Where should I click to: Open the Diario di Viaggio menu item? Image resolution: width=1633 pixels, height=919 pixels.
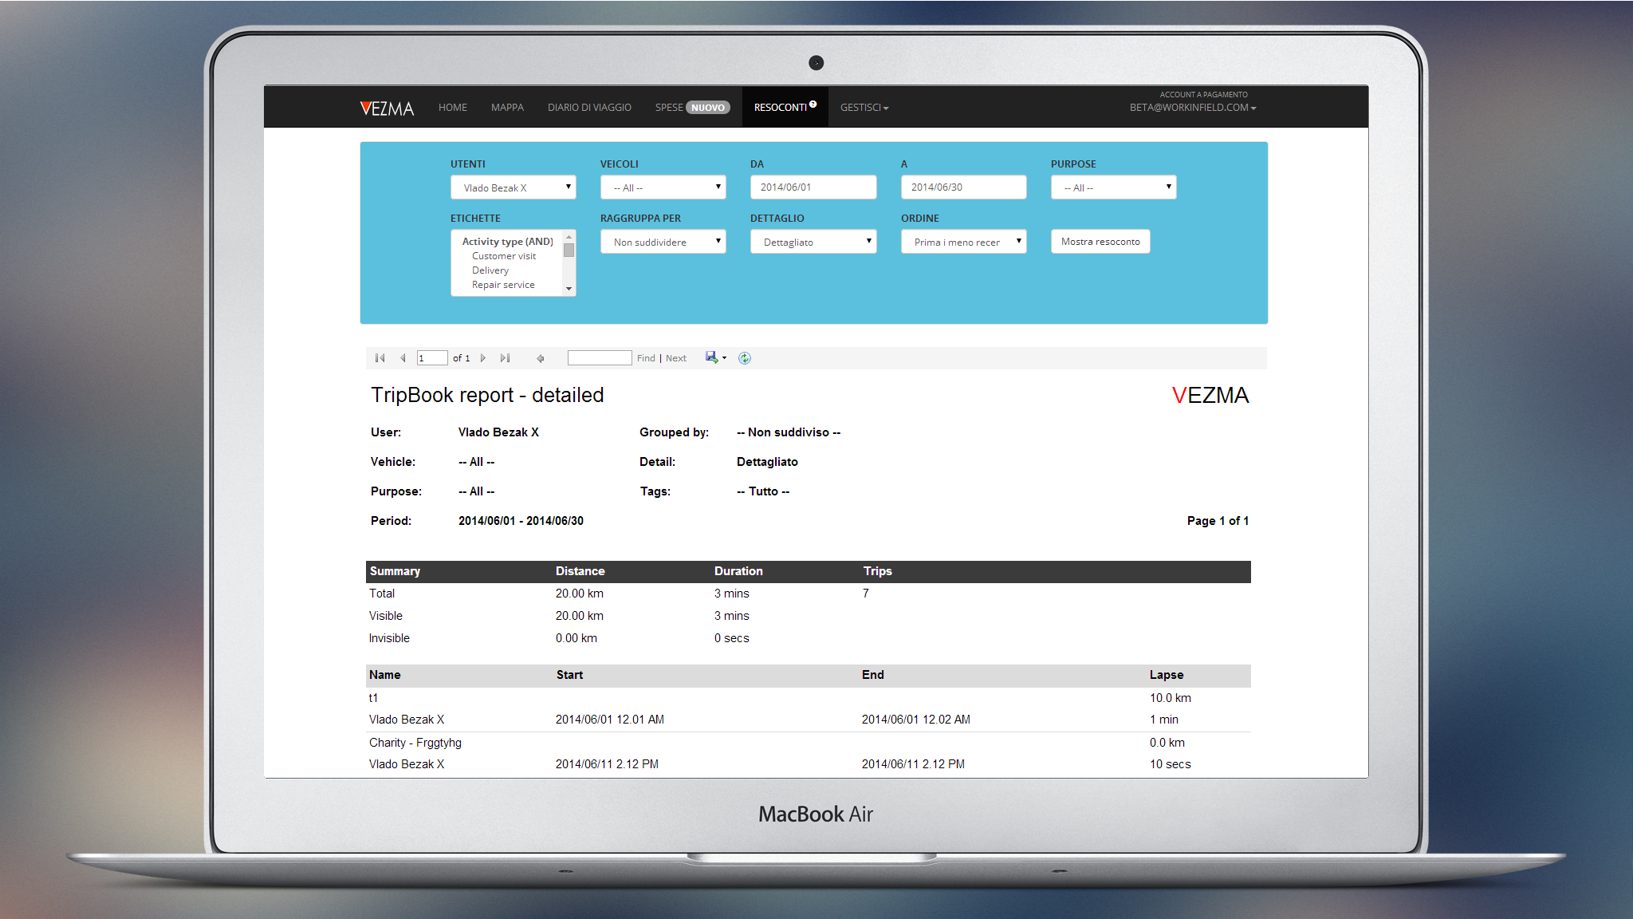[589, 108]
